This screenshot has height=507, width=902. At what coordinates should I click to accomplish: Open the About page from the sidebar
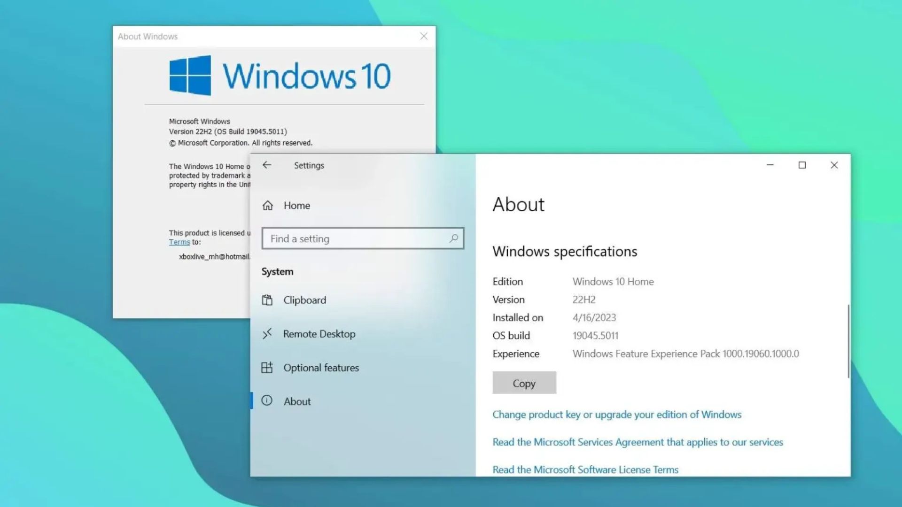click(x=297, y=401)
